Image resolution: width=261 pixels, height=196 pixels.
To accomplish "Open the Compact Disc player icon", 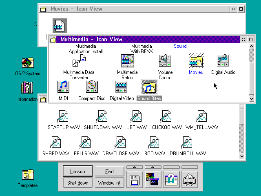I will (92, 87).
